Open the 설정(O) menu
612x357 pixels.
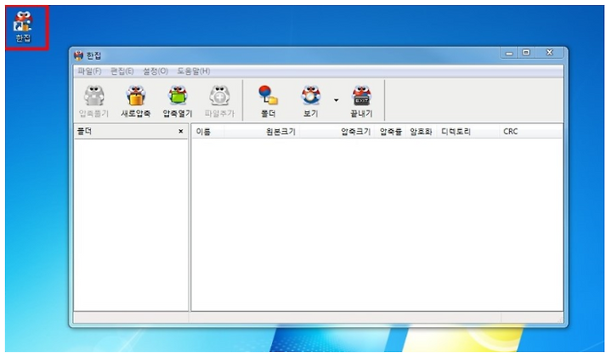tap(156, 71)
